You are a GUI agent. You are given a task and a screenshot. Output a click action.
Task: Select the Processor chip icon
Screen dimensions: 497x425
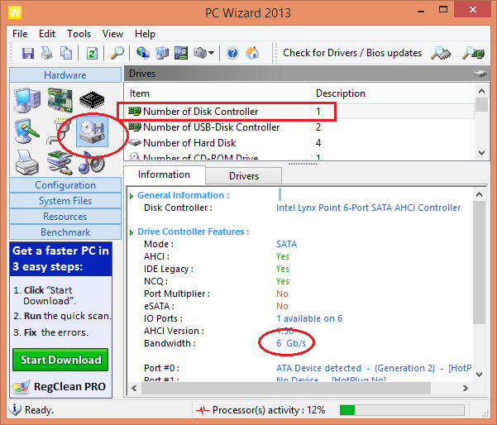pos(92,99)
